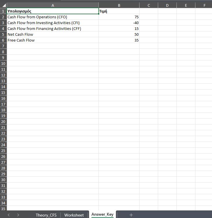Select the Answer_Key sheet tab
212x218 pixels.
coord(102,215)
